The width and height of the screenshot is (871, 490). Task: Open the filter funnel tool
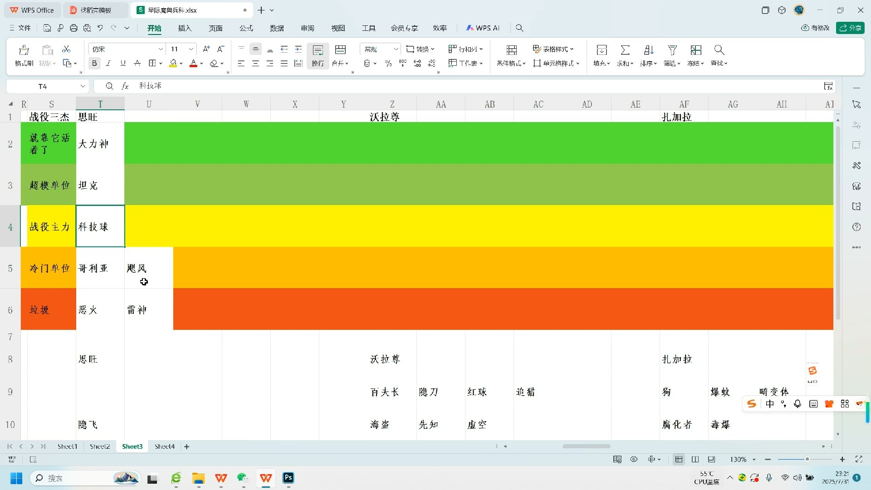[x=672, y=50]
